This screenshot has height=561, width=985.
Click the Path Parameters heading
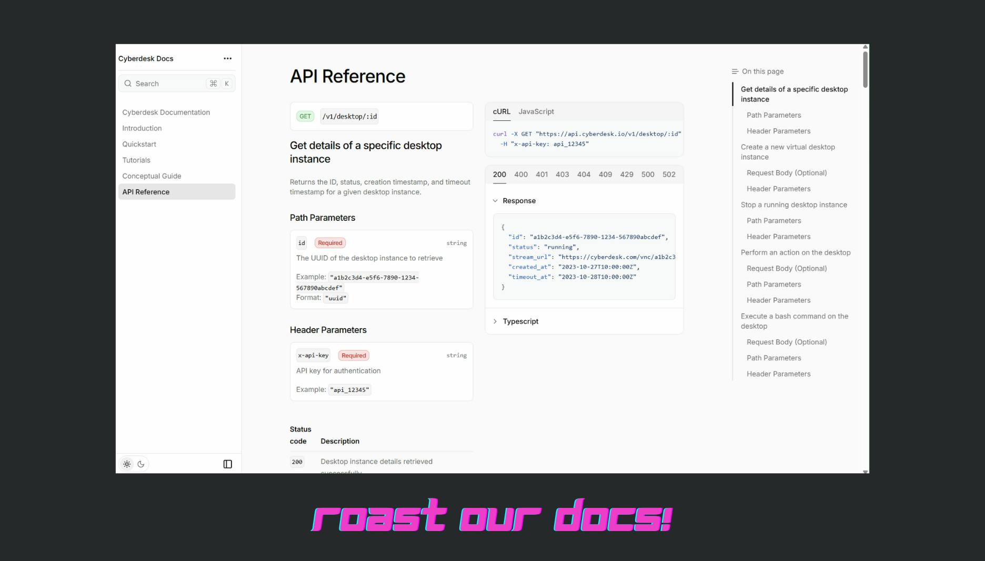[323, 218]
